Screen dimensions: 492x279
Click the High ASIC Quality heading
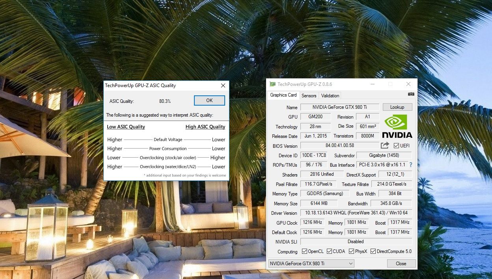pos(205,127)
